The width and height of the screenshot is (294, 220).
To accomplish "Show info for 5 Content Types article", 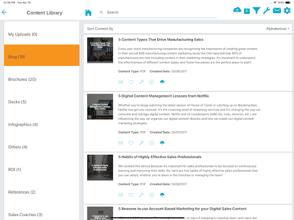I will point(152,82).
